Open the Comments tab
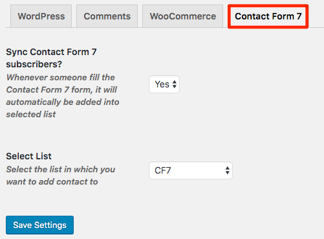This screenshot has height=239, width=324. 107,16
